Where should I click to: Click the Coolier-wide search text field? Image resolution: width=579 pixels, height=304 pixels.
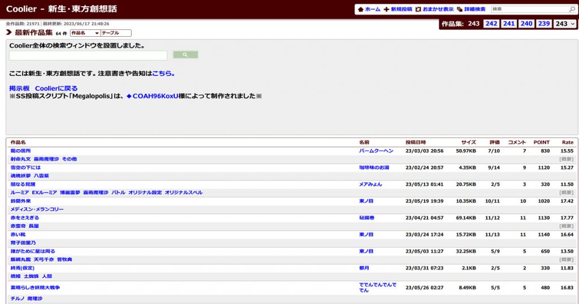pos(88,55)
